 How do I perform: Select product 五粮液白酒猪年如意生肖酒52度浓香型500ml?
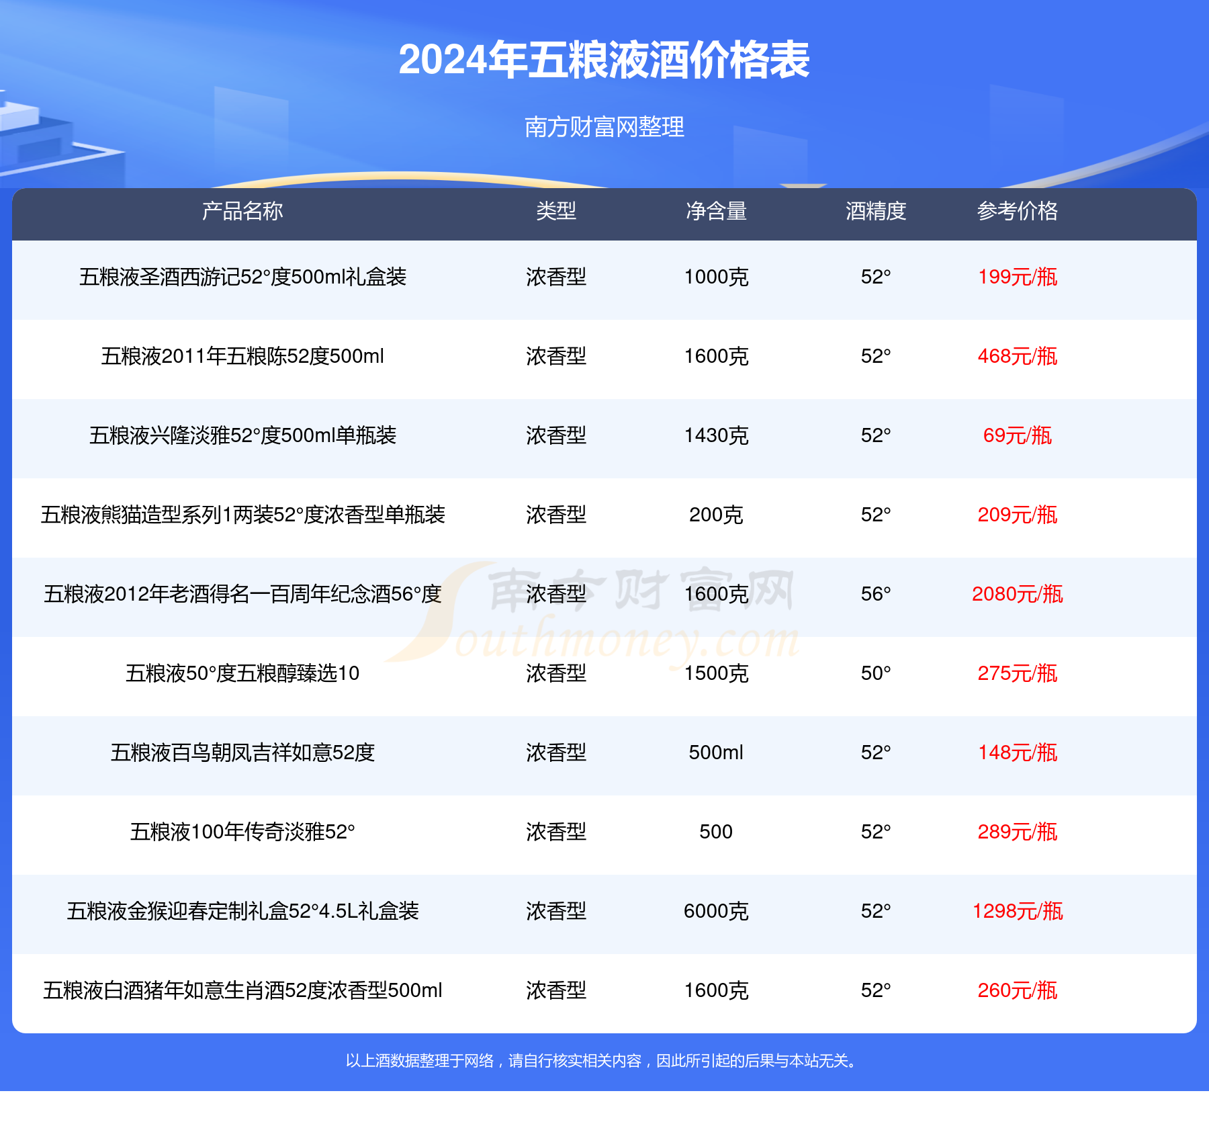(x=242, y=990)
